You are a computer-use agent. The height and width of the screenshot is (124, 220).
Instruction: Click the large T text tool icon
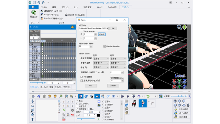(32, 119)
